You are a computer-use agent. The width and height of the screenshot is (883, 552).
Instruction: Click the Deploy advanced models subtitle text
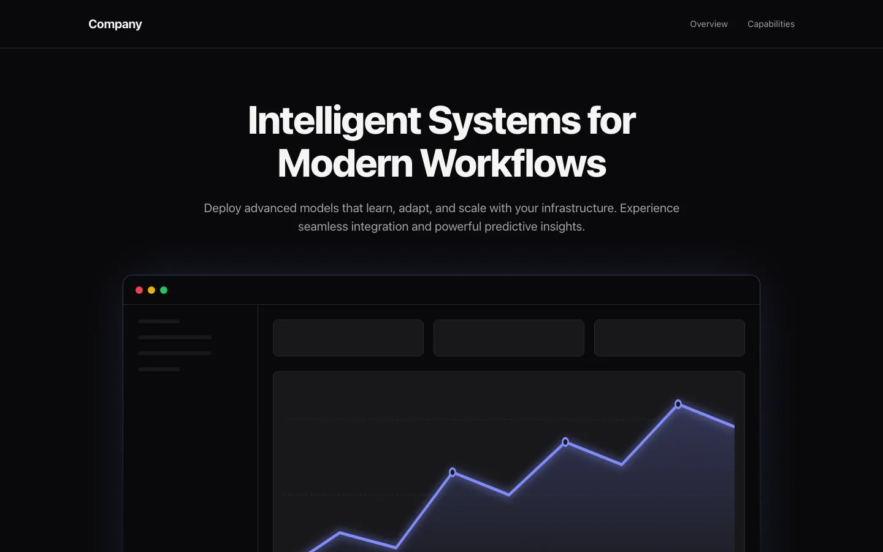(x=442, y=217)
